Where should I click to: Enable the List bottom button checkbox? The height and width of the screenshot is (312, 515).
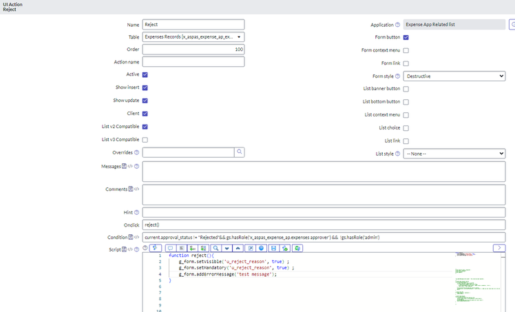click(x=406, y=102)
